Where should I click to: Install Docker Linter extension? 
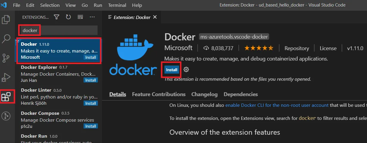click(x=91, y=103)
